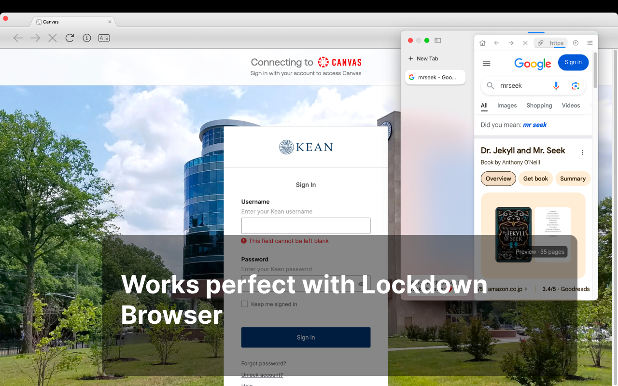Screen dimensions: 618x386
Task: Switch to the Images results tab
Action: point(507,105)
